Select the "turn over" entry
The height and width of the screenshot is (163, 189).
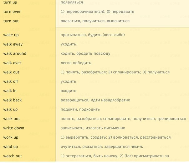pyautogui.click(x=12, y=12)
